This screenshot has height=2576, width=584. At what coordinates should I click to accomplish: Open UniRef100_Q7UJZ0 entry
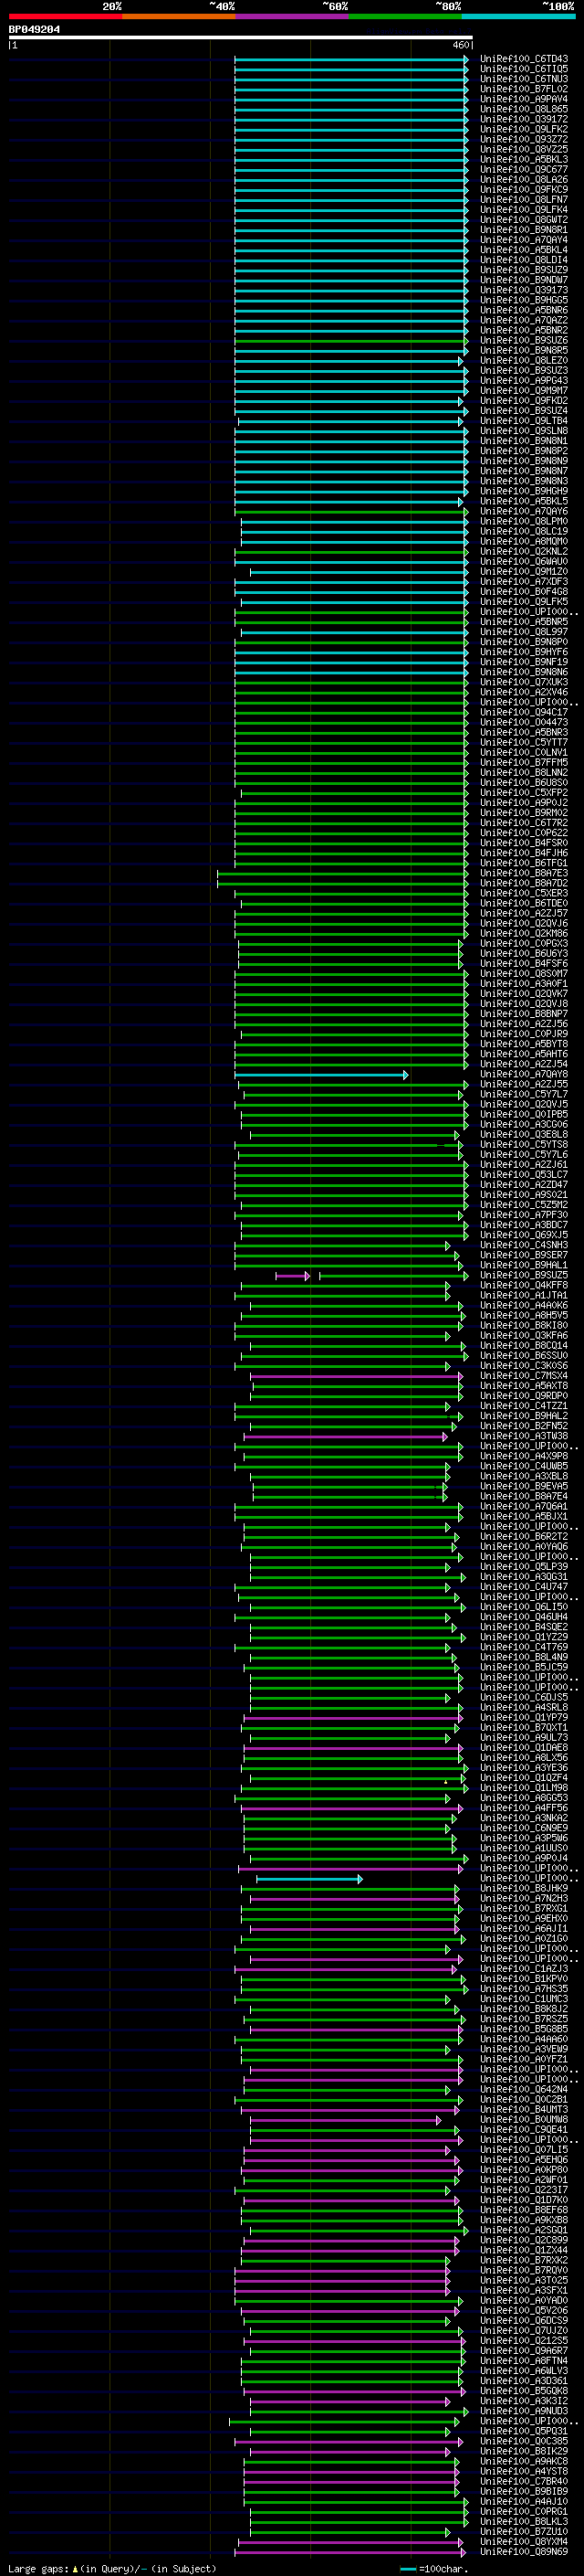click(x=524, y=2331)
